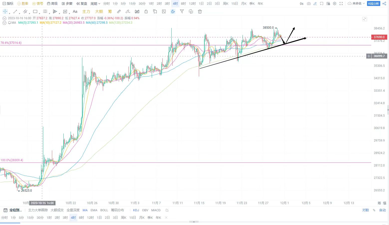Select the triangle pattern drawing tool

(x=55, y=11)
